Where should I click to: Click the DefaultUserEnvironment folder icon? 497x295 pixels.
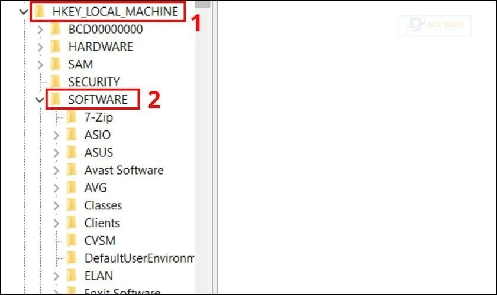72,258
